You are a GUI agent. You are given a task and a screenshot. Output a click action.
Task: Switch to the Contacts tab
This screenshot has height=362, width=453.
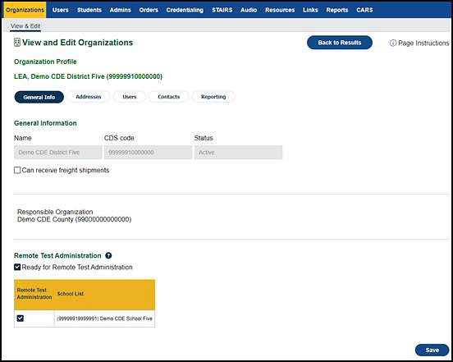tap(169, 97)
